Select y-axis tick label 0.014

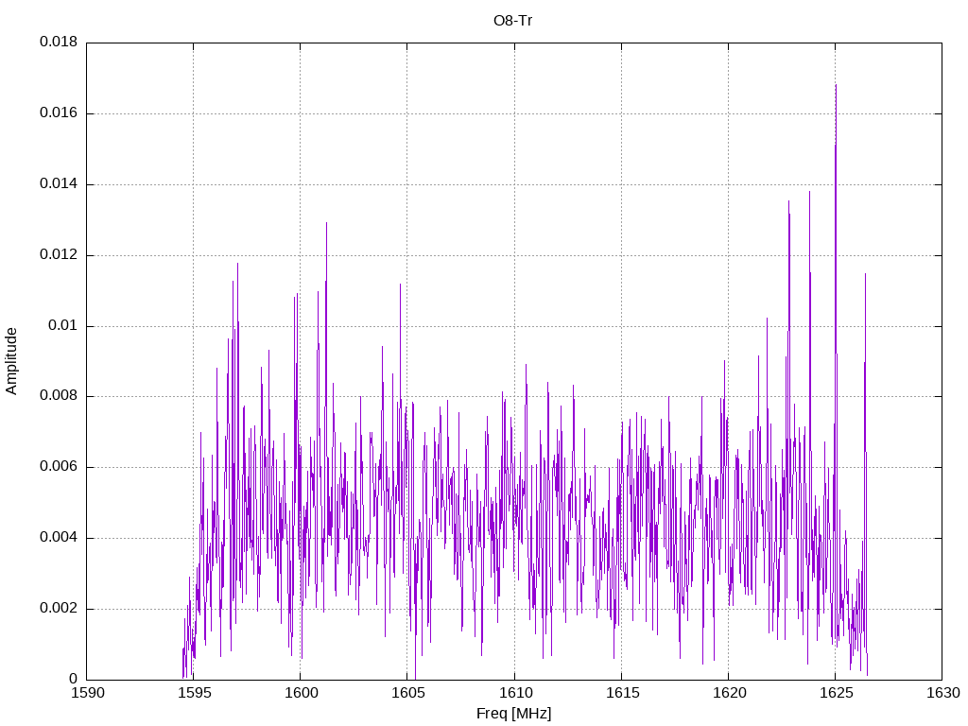click(59, 184)
